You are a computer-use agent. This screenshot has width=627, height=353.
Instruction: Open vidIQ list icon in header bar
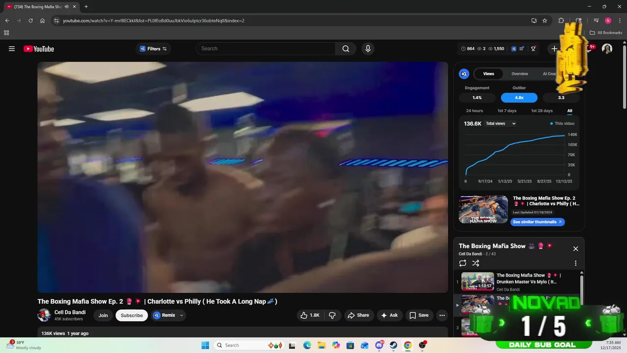tap(522, 49)
